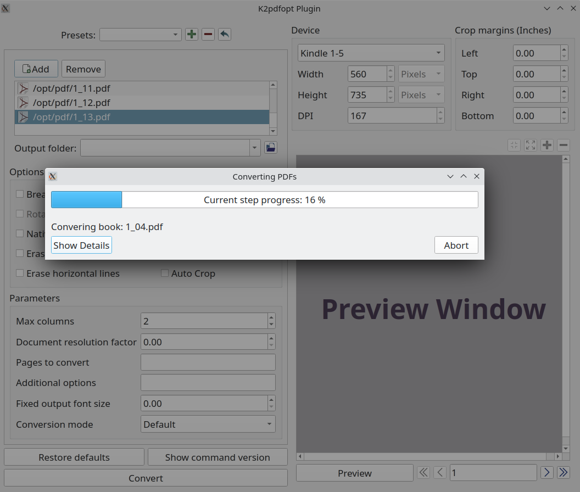
Task: Click the Right crop margin field
Action: 537,95
